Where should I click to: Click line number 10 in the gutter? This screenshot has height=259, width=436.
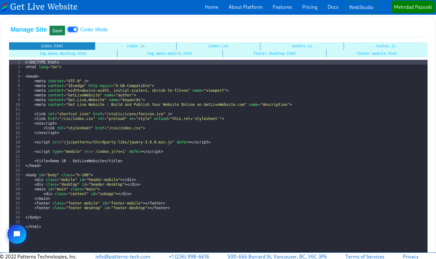pos(18,105)
